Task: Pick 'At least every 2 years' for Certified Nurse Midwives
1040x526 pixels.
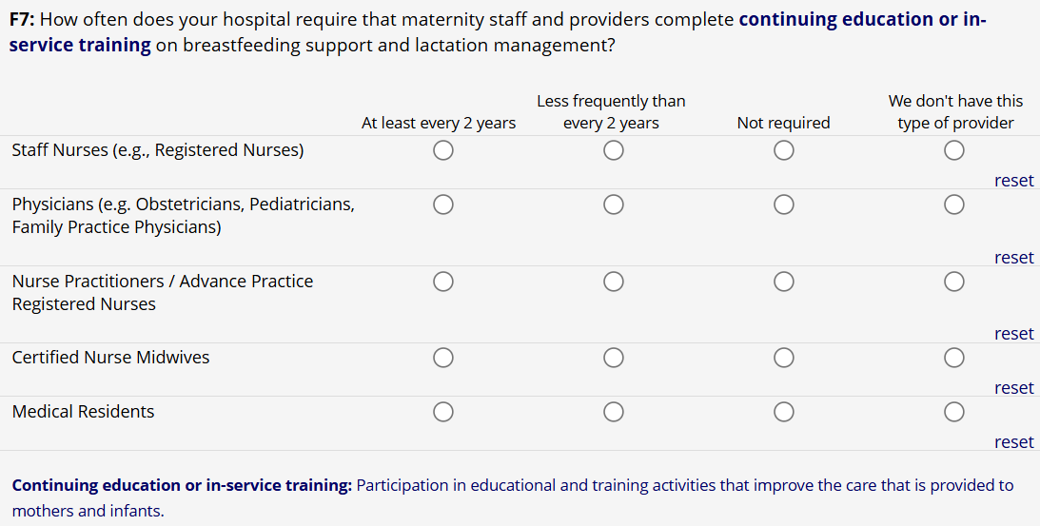Action: click(442, 358)
